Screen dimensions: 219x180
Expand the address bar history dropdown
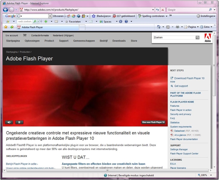click(x=153, y=9)
